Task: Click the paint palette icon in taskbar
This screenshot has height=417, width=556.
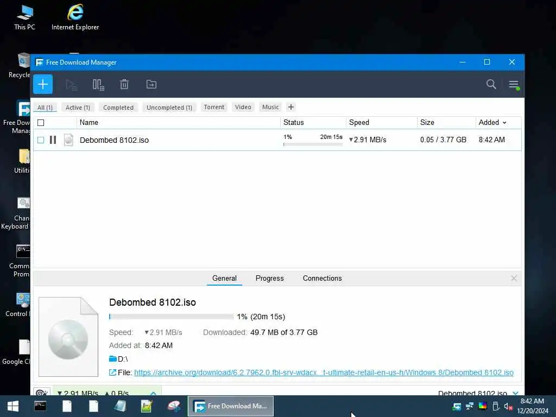Action: click(174, 406)
